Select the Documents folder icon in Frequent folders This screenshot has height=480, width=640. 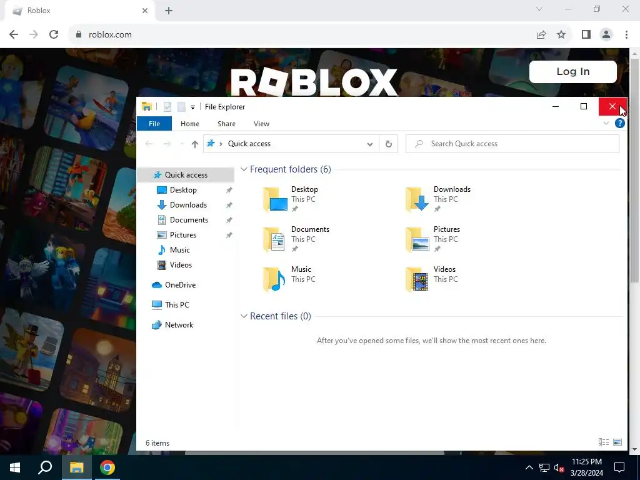point(275,239)
